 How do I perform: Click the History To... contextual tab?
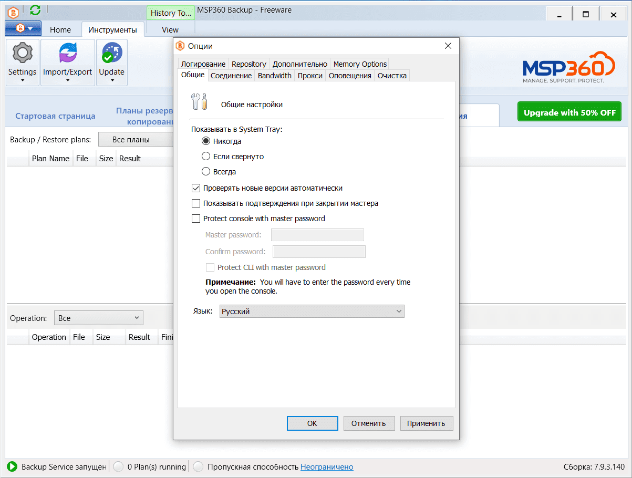coord(170,13)
